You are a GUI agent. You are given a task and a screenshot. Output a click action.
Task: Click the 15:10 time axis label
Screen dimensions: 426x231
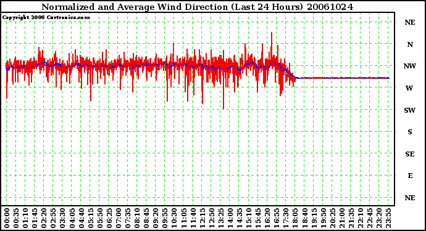coord(249,218)
